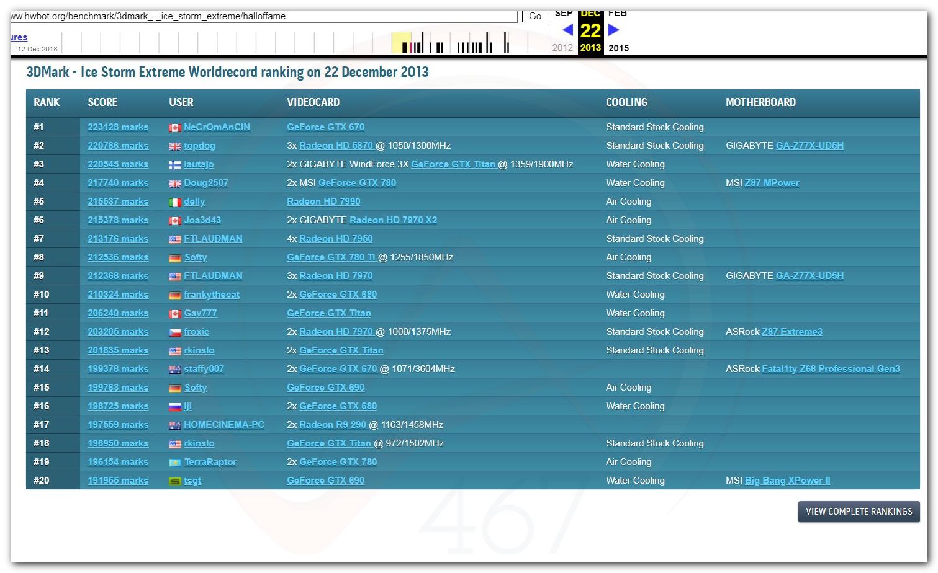Click the US flag in rank #7 row

(175, 239)
